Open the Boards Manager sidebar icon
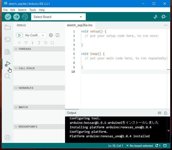 (x=8, y=39)
